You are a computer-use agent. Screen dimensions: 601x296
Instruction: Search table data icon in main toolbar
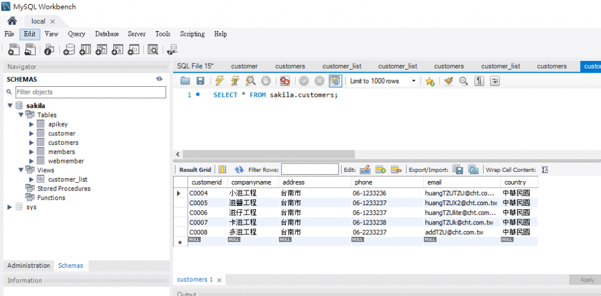[153, 49]
